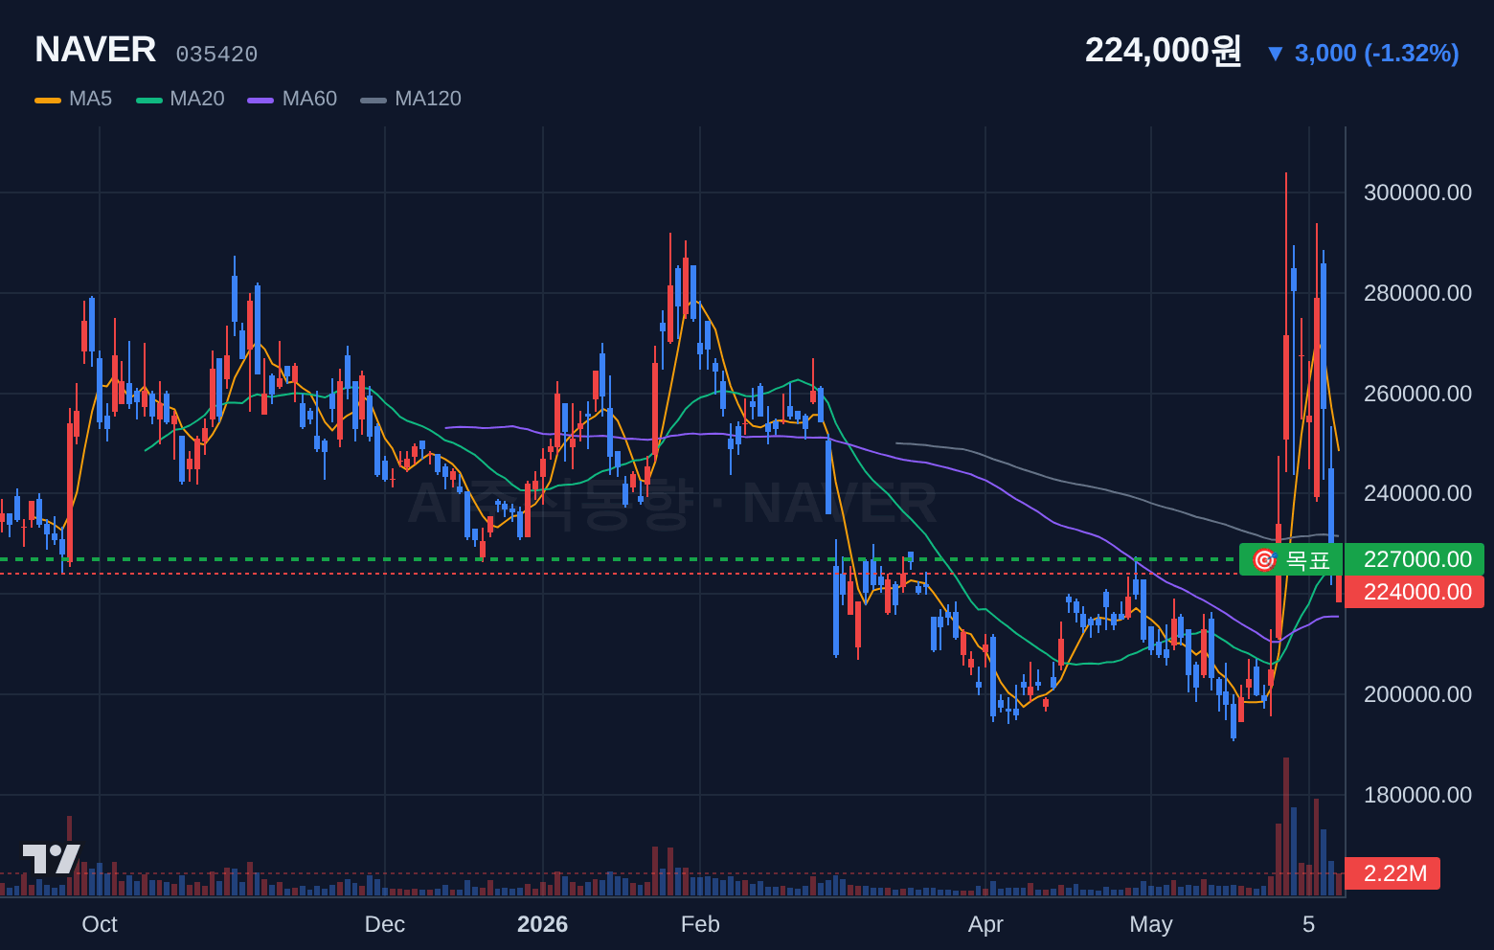The height and width of the screenshot is (950, 1494).
Task: Click the down triangle price change icon
Action: [x=1275, y=54]
